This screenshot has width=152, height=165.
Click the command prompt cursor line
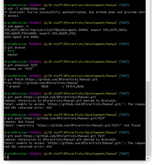[6, 157]
